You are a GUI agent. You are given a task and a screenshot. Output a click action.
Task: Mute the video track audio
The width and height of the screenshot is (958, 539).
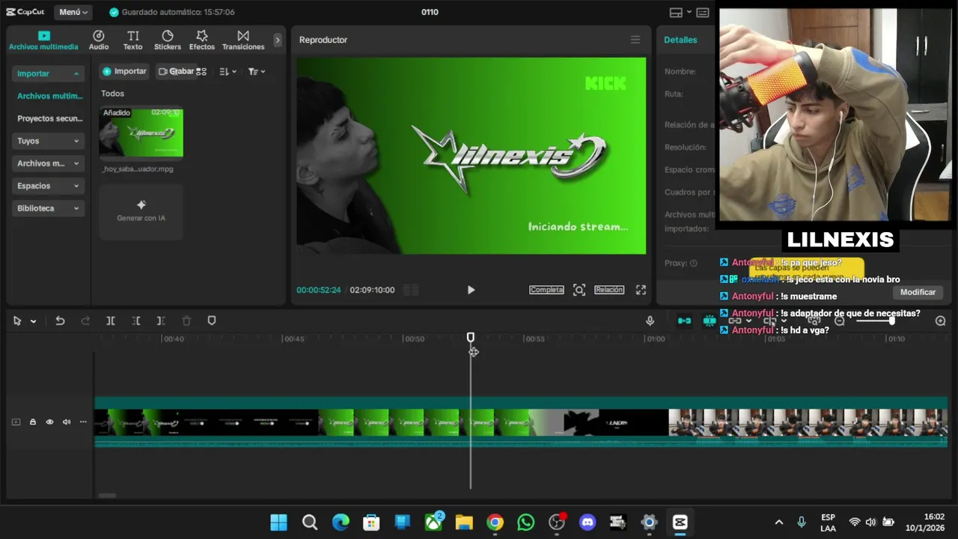[67, 422]
